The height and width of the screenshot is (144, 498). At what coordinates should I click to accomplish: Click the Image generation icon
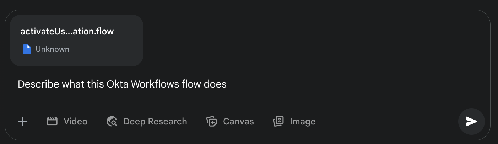click(278, 122)
